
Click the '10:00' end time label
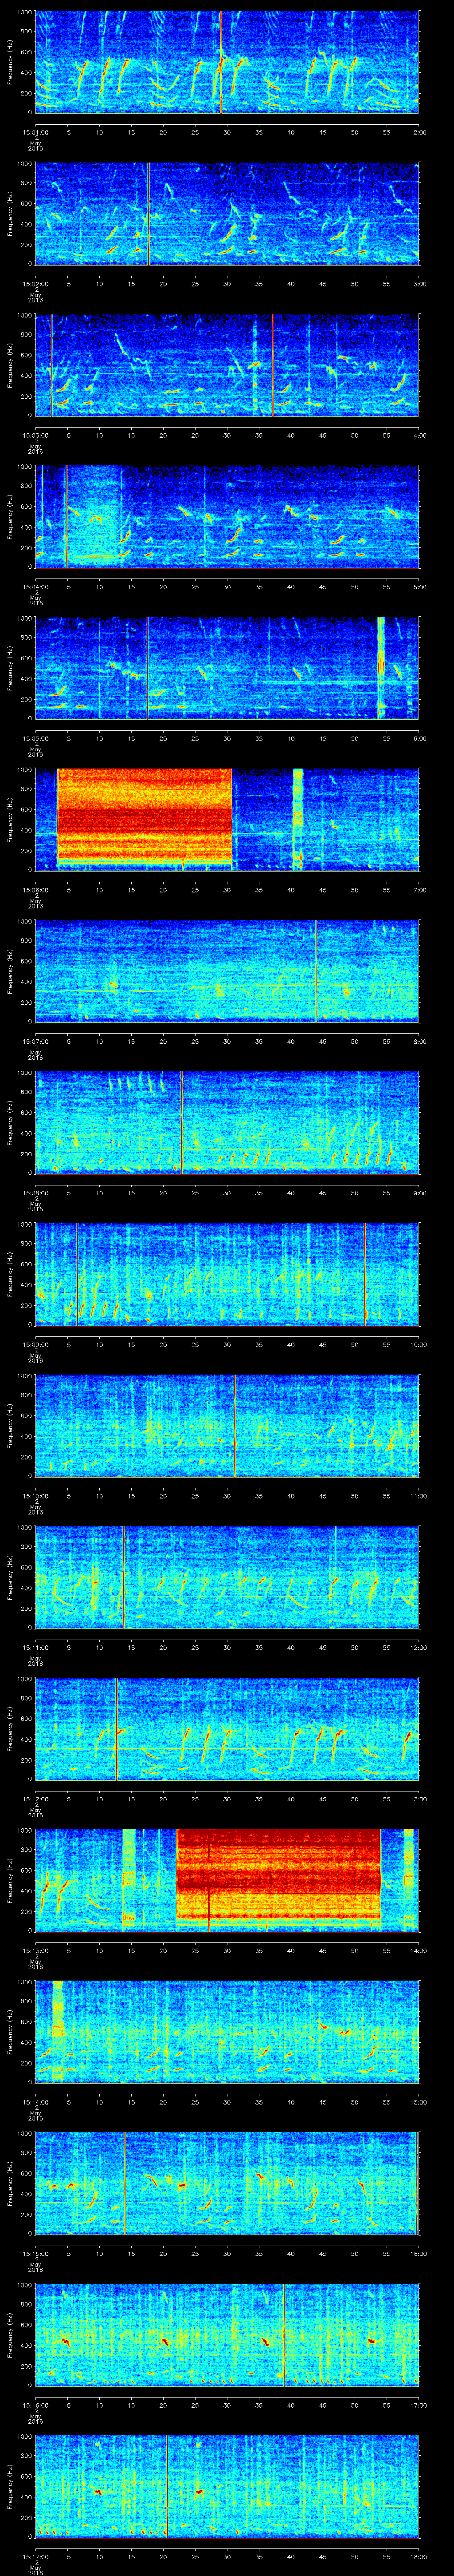pos(418,1344)
